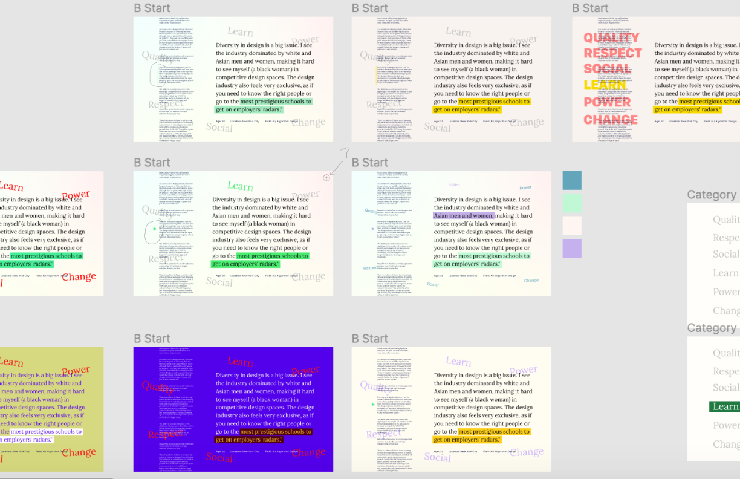740x479 pixels.
Task: Select the B Start label above the small blue words frame
Action: pos(370,162)
